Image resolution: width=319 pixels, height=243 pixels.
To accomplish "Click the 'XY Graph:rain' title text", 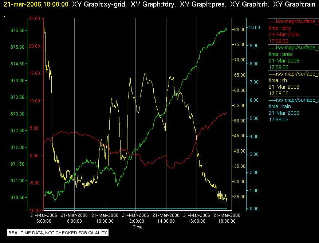I will tap(294, 4).
